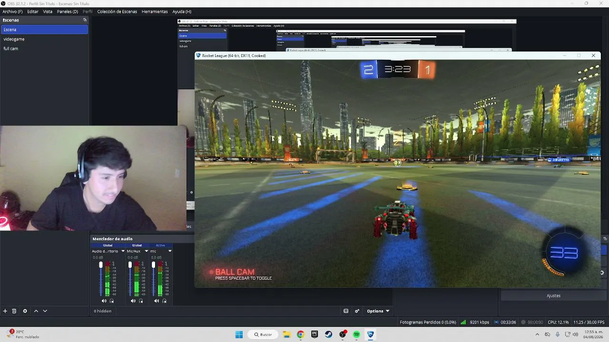Select the Escena scene
Image resolution: width=609 pixels, height=342 pixels.
pyautogui.click(x=44, y=29)
